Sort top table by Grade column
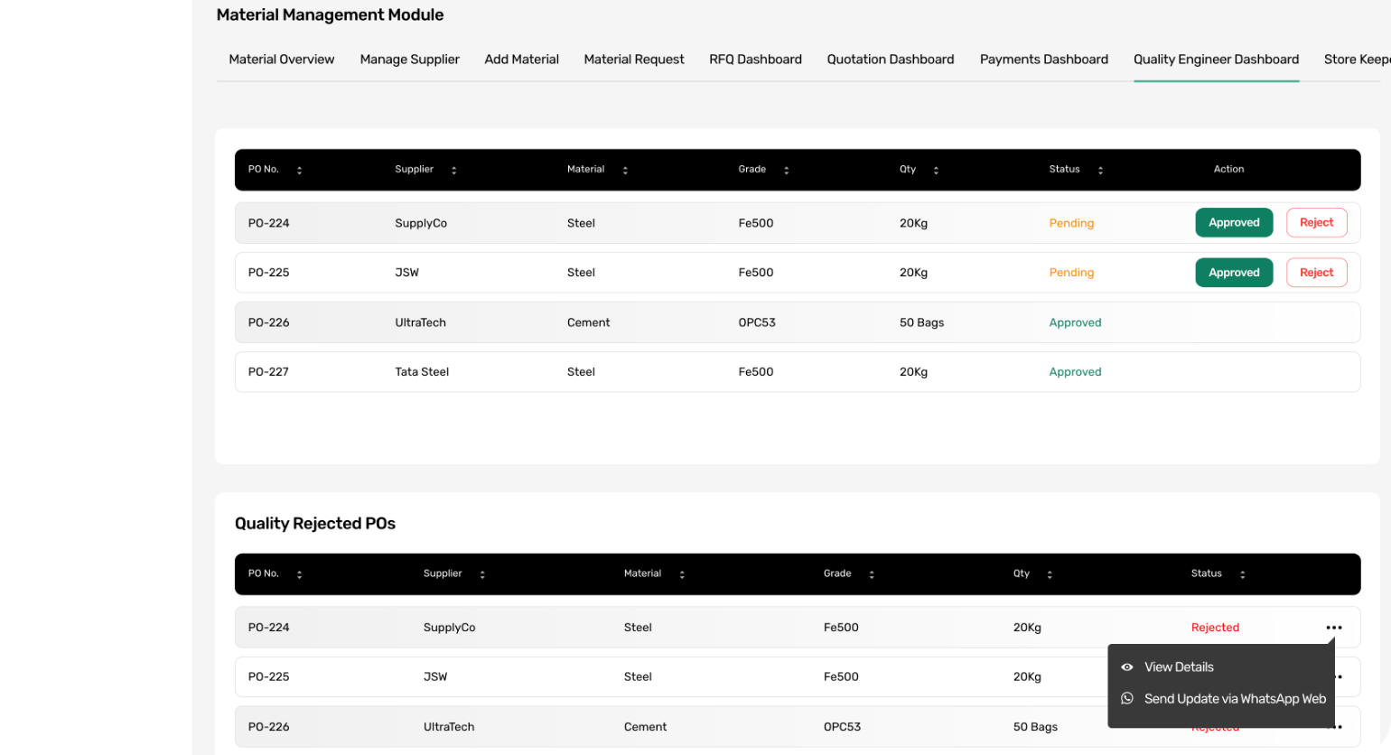Image resolution: width=1391 pixels, height=755 pixels. [x=786, y=170]
